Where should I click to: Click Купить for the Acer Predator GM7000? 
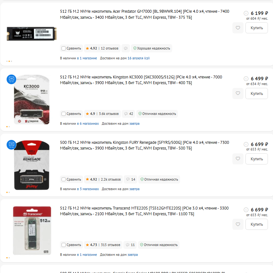click(257, 28)
